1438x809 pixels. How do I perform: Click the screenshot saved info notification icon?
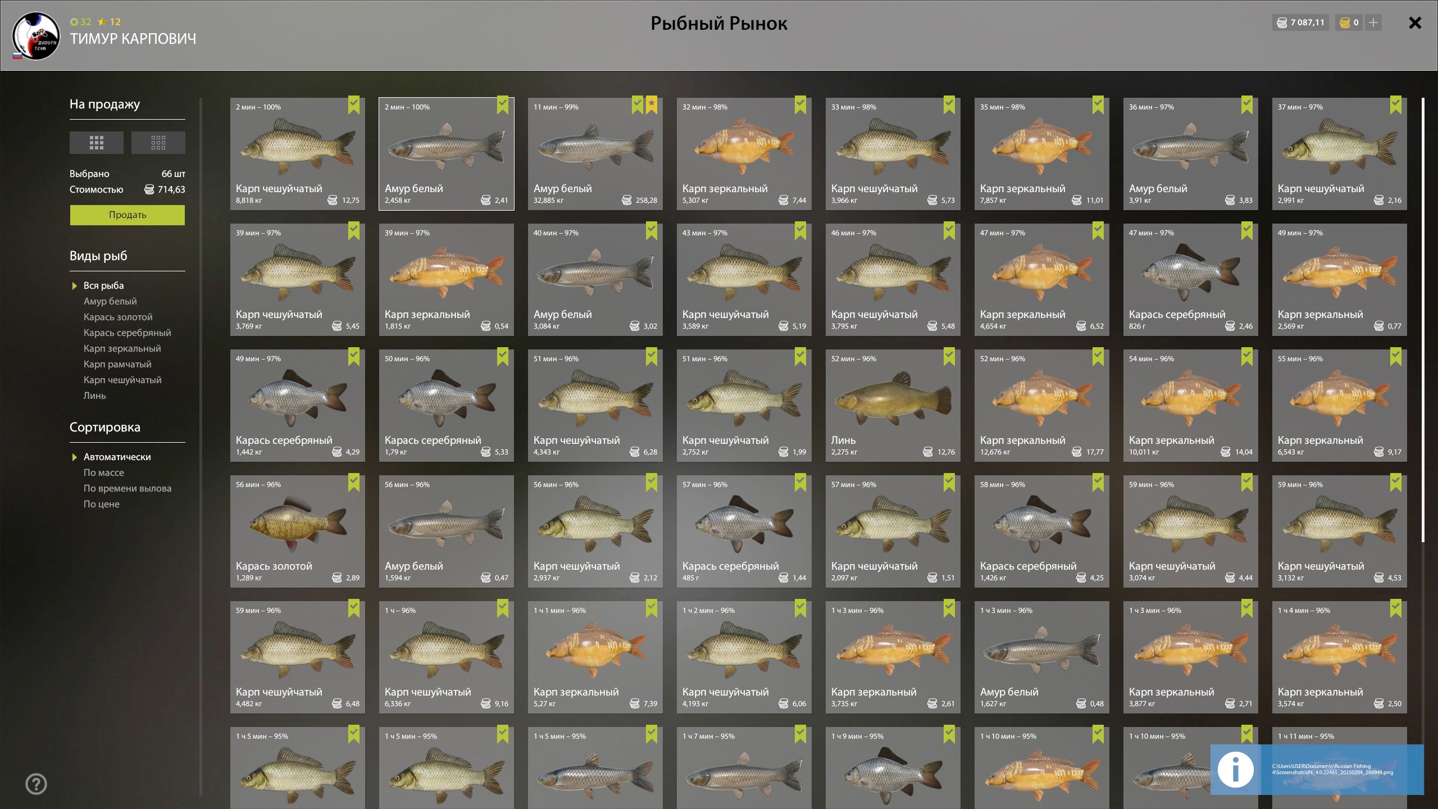tap(1235, 769)
